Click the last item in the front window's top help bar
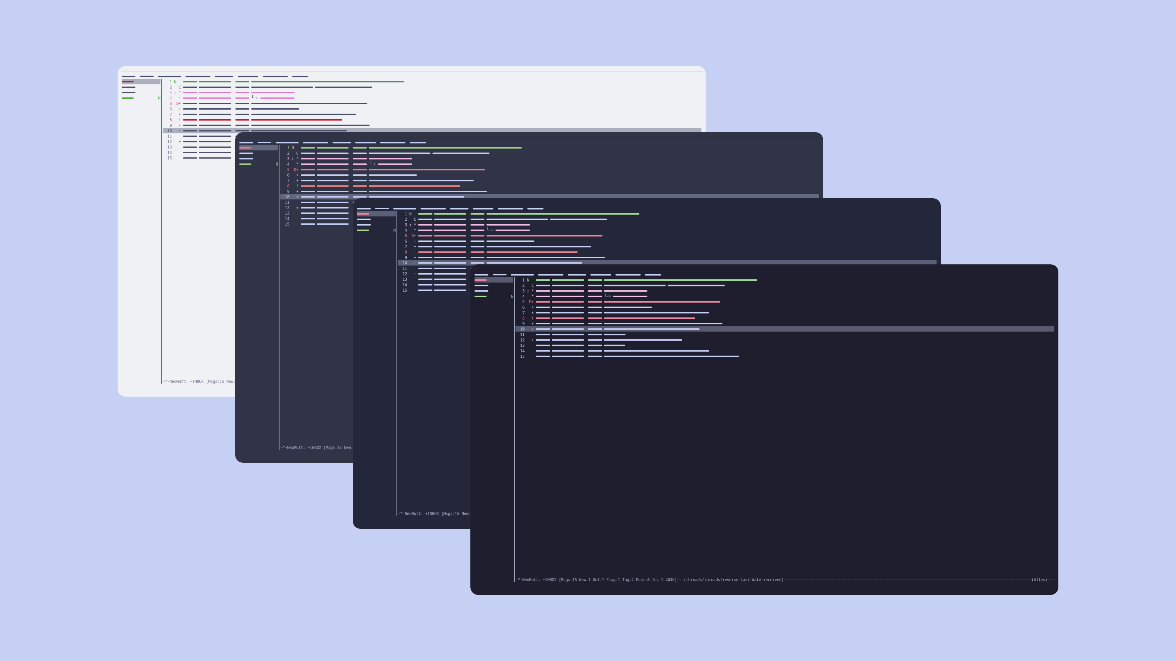 (653, 274)
